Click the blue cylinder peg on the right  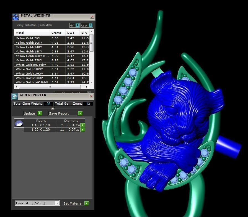coord(228,147)
